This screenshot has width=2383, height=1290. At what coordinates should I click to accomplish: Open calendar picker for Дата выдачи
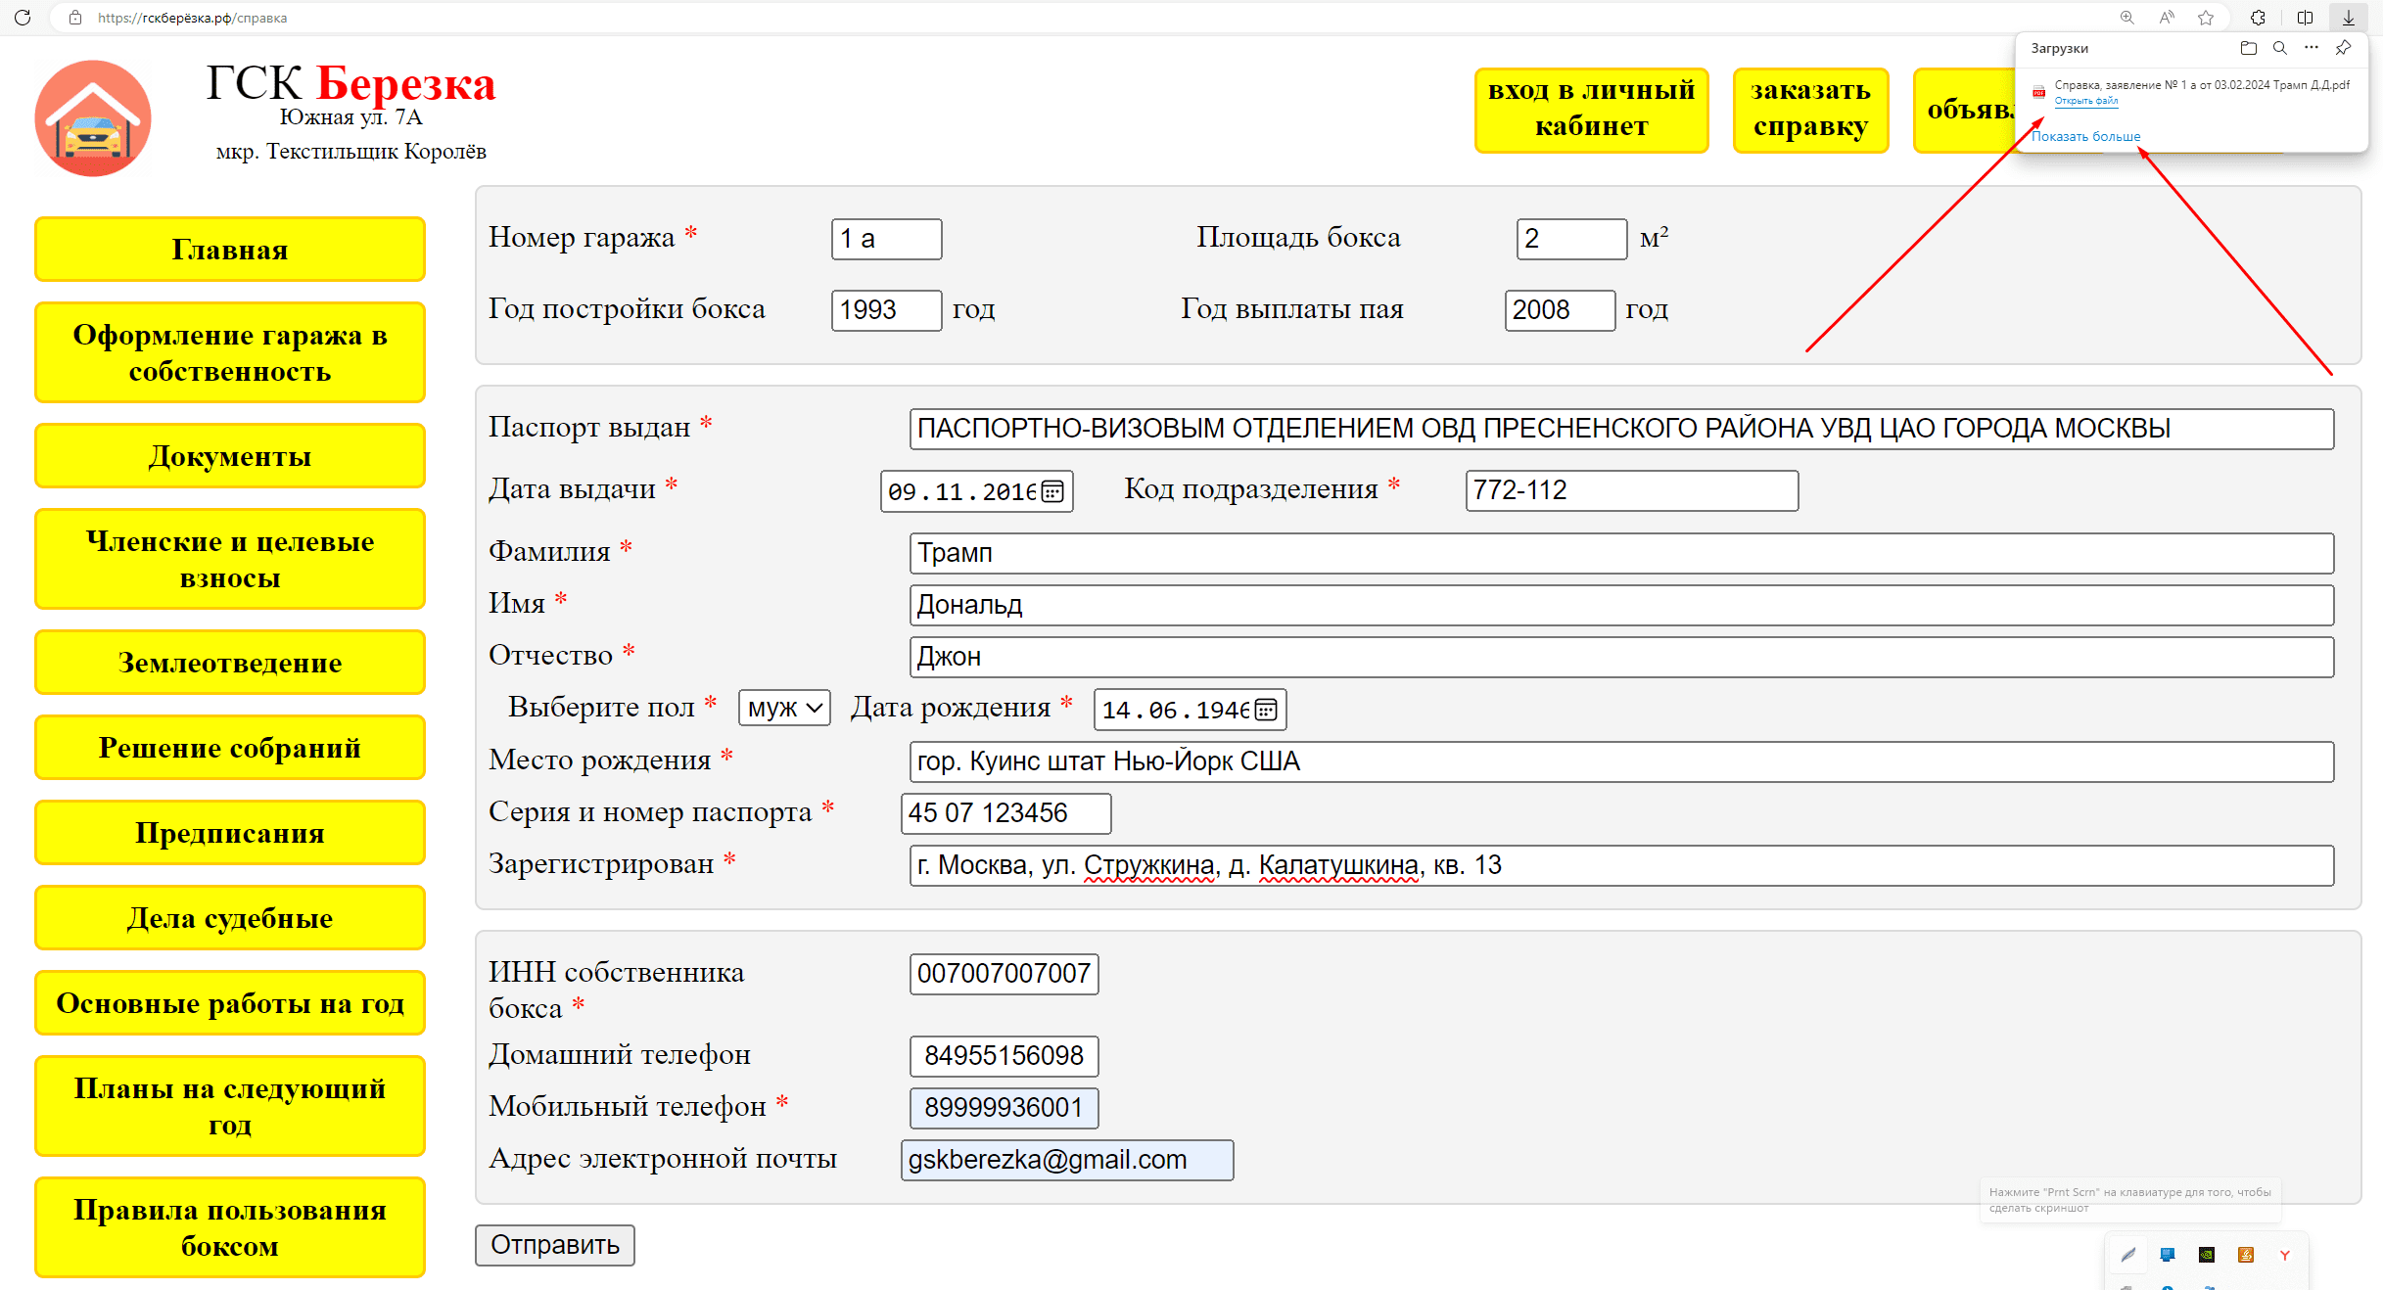pyautogui.click(x=1052, y=491)
